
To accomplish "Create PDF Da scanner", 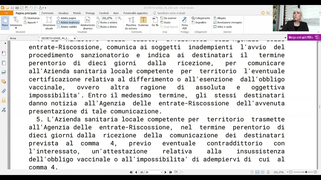I will (168, 18).
